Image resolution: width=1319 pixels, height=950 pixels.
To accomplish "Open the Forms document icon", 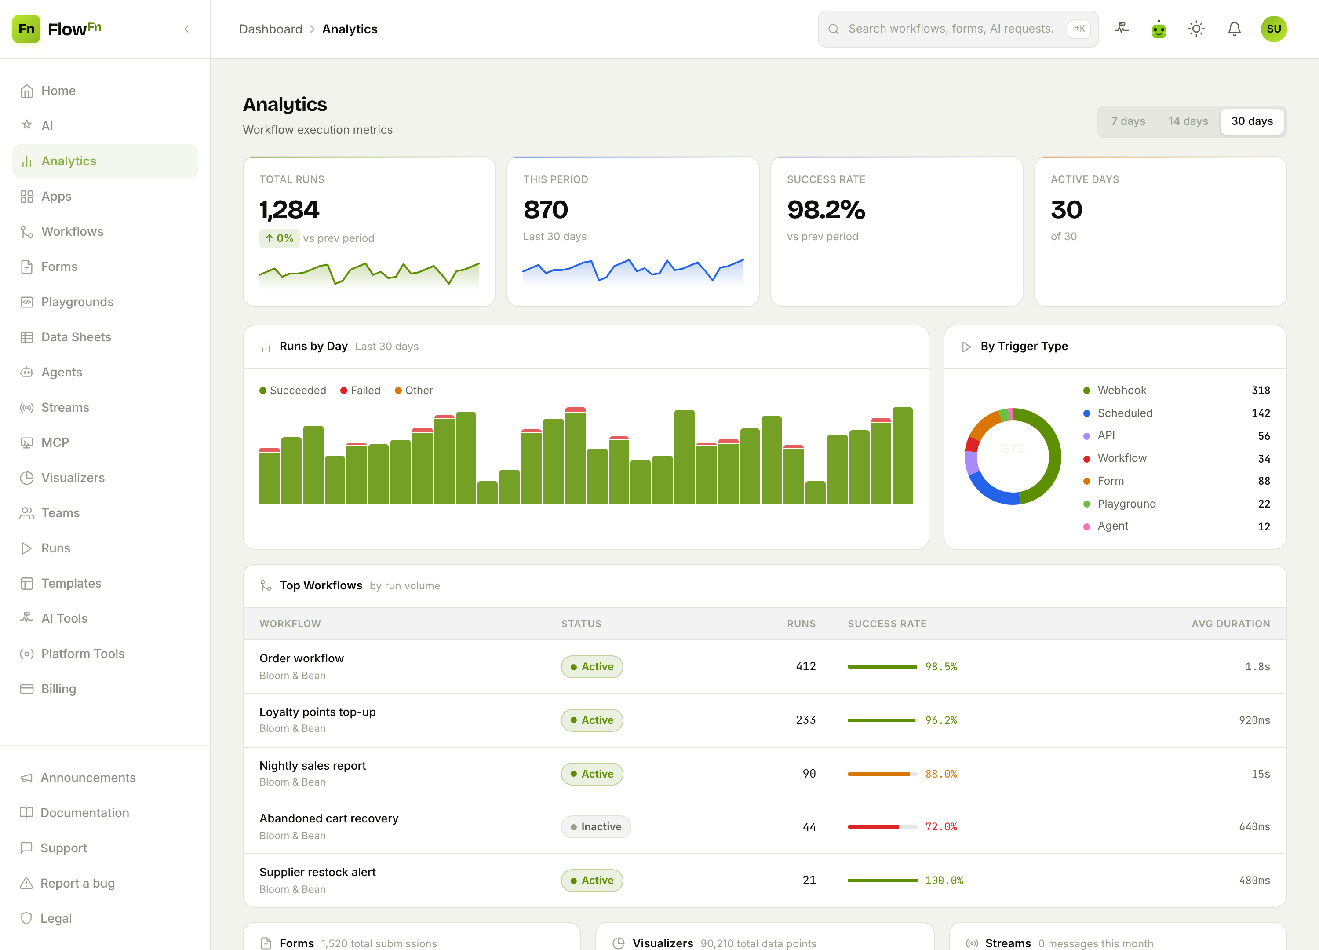I will tap(27, 267).
